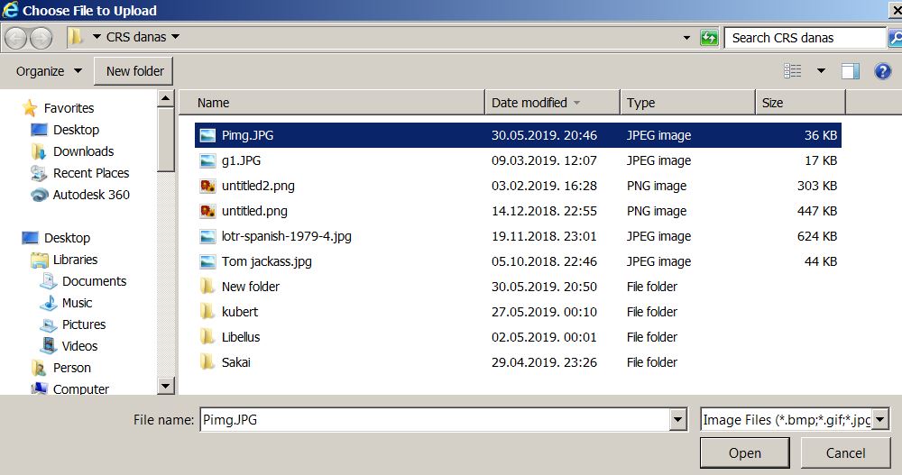Click the Recent Places icon
The image size is (902, 475).
pyautogui.click(x=39, y=173)
